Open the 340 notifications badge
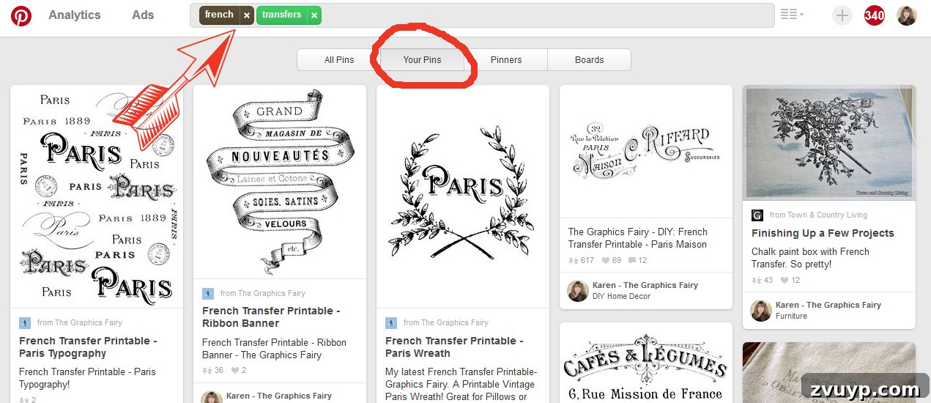The height and width of the screenshot is (403, 931). (x=875, y=15)
